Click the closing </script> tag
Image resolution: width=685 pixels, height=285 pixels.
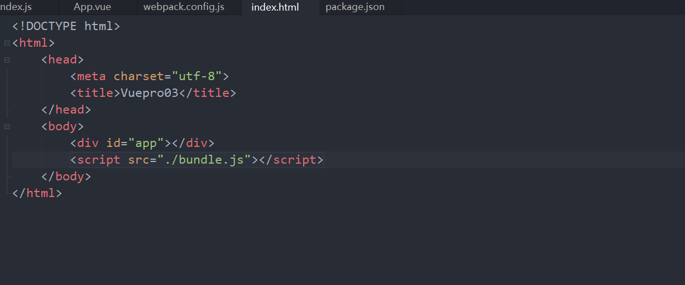(291, 160)
